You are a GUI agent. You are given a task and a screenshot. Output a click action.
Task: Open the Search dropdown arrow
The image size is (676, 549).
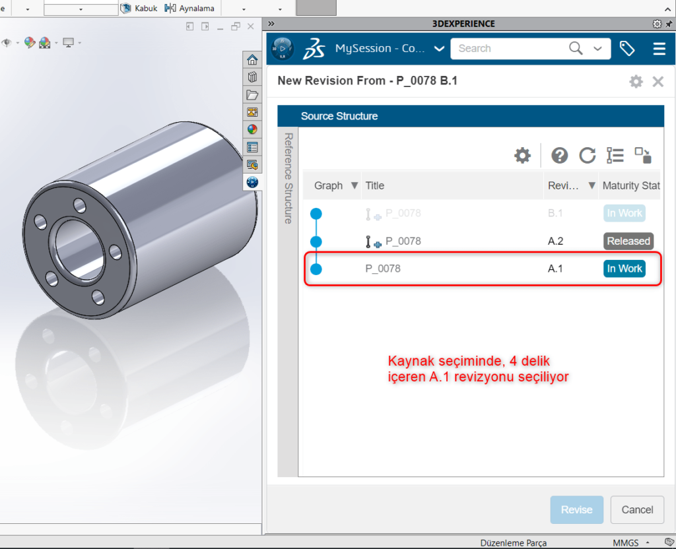pyautogui.click(x=597, y=48)
